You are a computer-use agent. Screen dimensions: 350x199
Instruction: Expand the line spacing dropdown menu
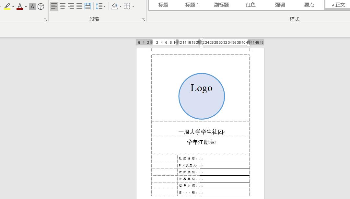pyautogui.click(x=105, y=6)
